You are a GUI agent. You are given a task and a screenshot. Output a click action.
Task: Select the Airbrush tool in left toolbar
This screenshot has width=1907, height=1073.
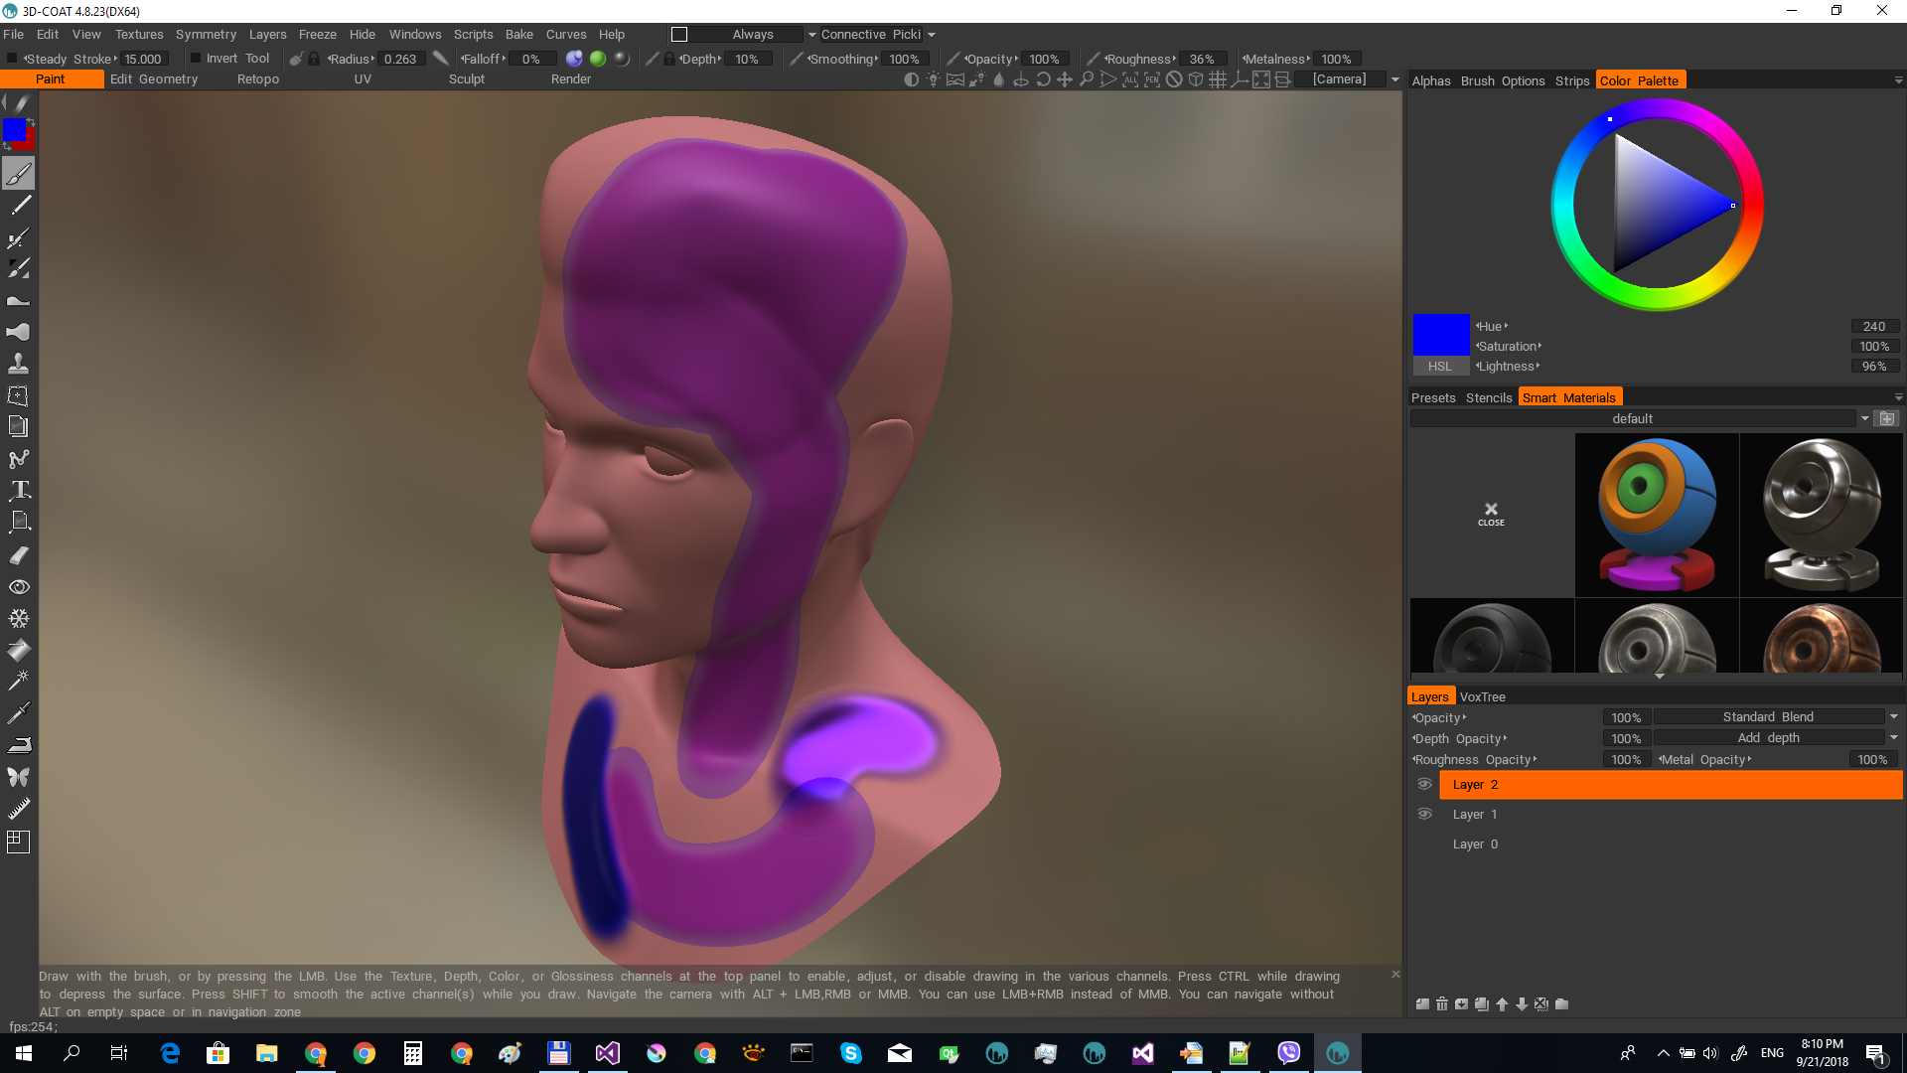[19, 238]
